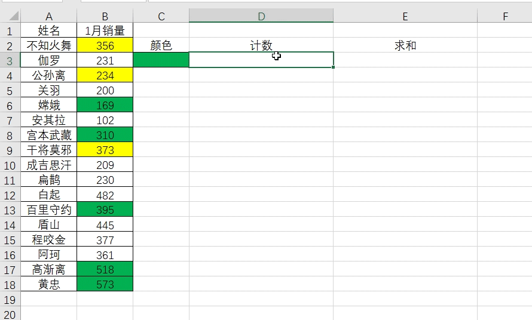The image size is (532, 320).
Task: Select the 姓名 header cell
Action: 48,30
